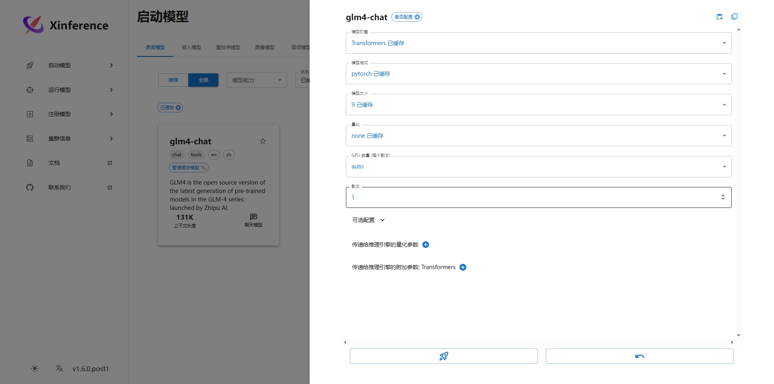Screen dimensions: 774x384
Task: Favorite glm4-chat with the star icon
Action: pos(263,141)
